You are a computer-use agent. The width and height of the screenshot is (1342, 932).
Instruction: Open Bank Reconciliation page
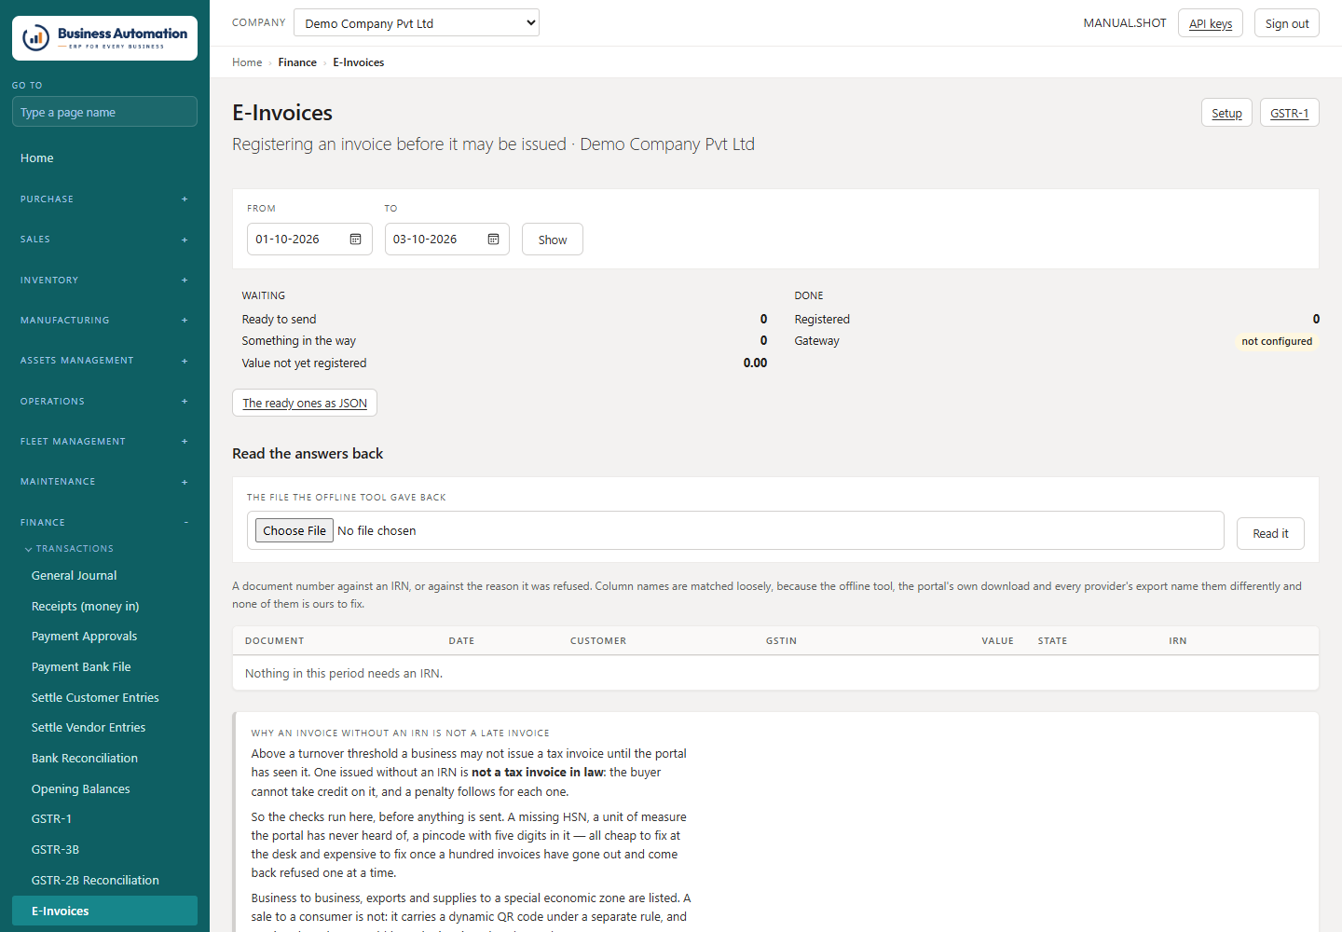[104, 759]
